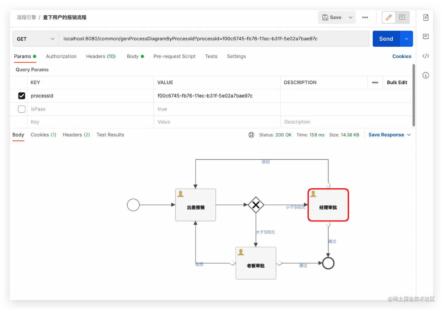Open the response Cookies (1) tab
443x310 pixels.
43,135
